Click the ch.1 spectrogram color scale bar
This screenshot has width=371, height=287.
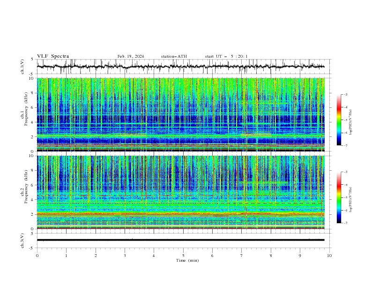pos(339,120)
